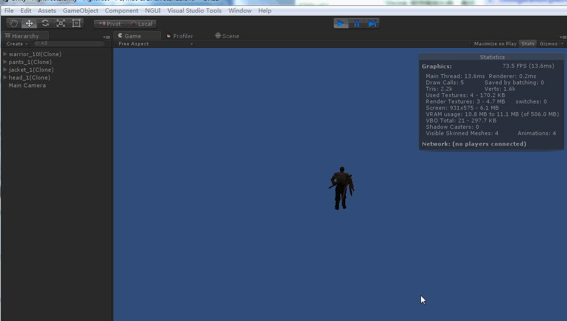This screenshot has height=321, width=567.
Task: Switch toolbar from Pivot to Center mode
Action: point(109,23)
